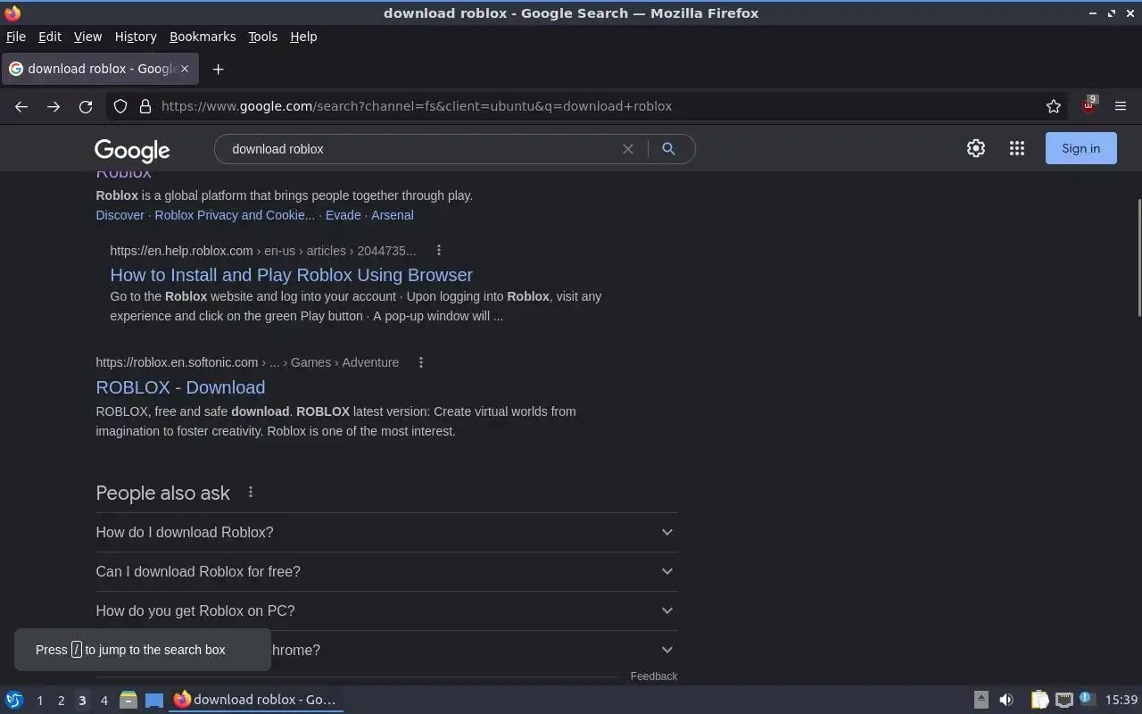The height and width of the screenshot is (714, 1142).
Task: Expand 'How do you get Roblox on PC?'
Action: click(x=386, y=610)
